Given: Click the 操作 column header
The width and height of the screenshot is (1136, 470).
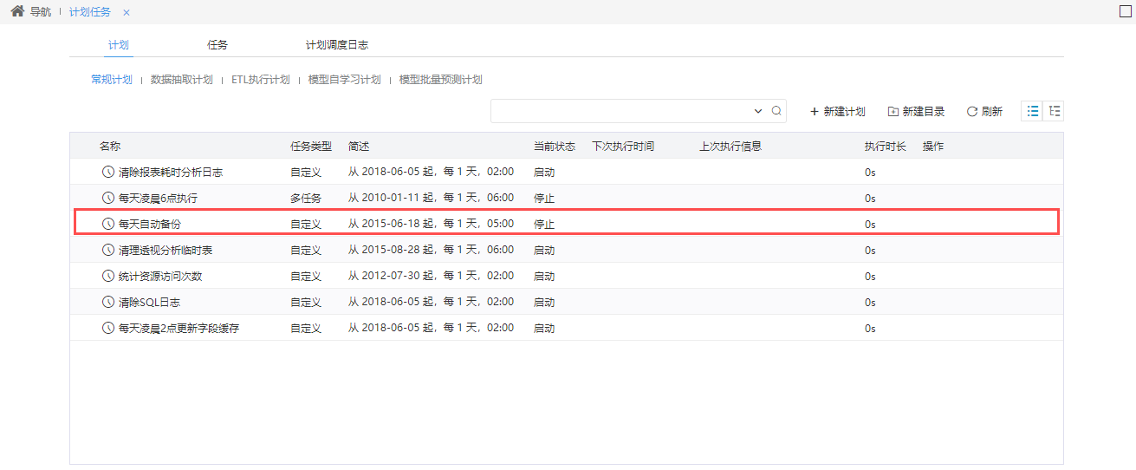Looking at the screenshot, I should click(x=933, y=146).
